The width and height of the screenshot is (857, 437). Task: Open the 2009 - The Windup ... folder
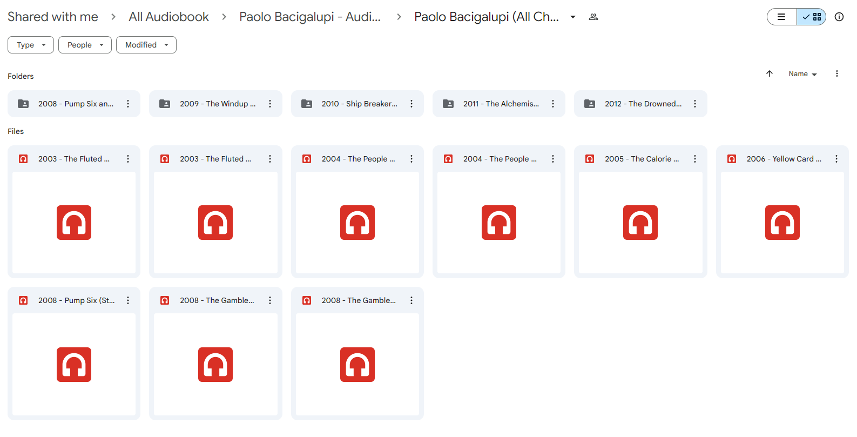click(215, 104)
